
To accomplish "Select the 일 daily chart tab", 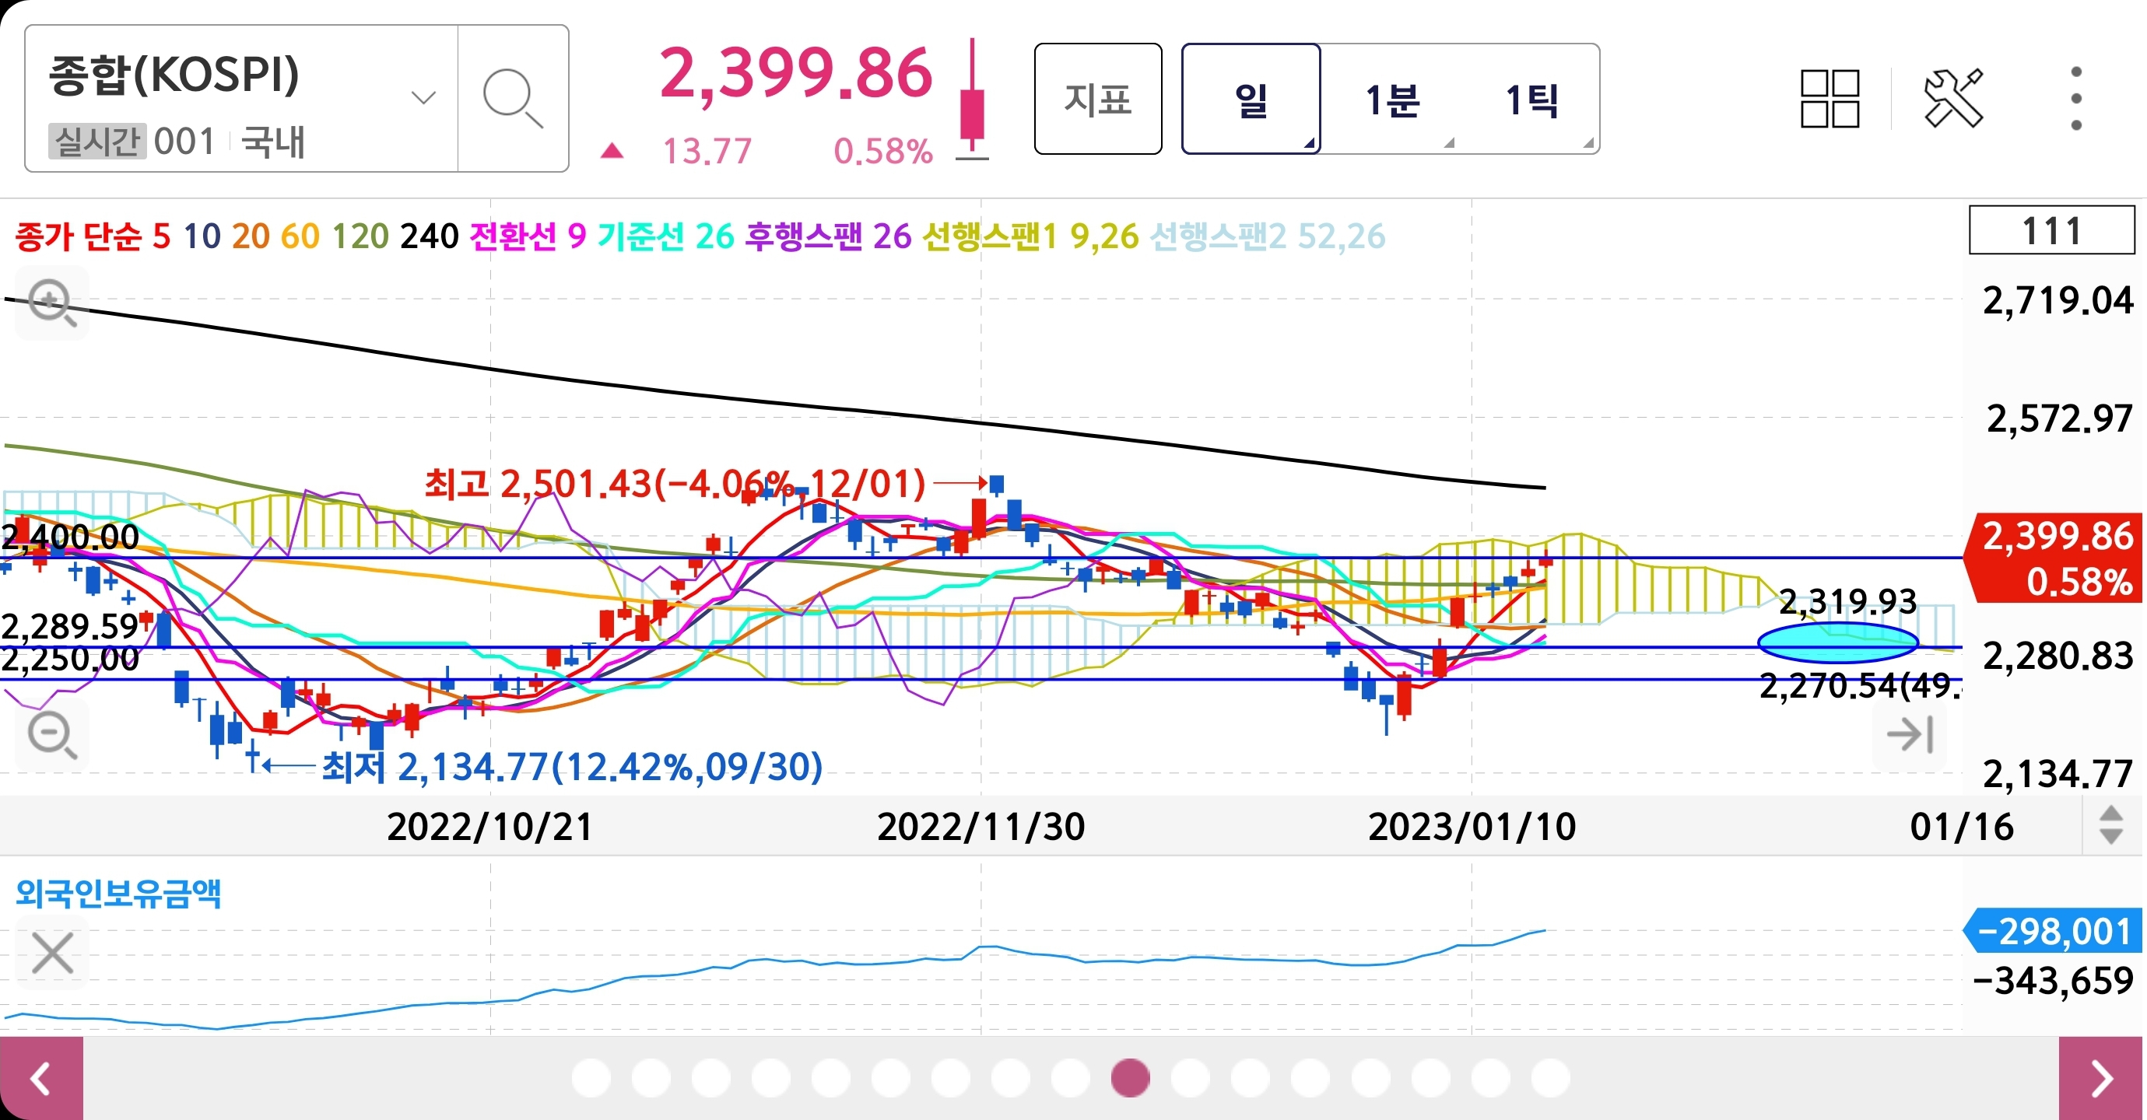I will (1251, 100).
